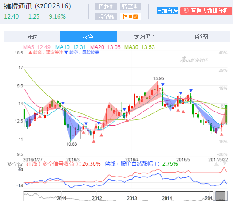Image resolution: width=233 pixels, height=208 pixels.
Task: Click the red-line return value 26.36%
Action: [91, 164]
